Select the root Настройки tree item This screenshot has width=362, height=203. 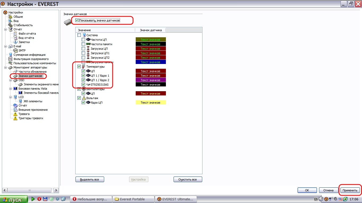(x=16, y=12)
